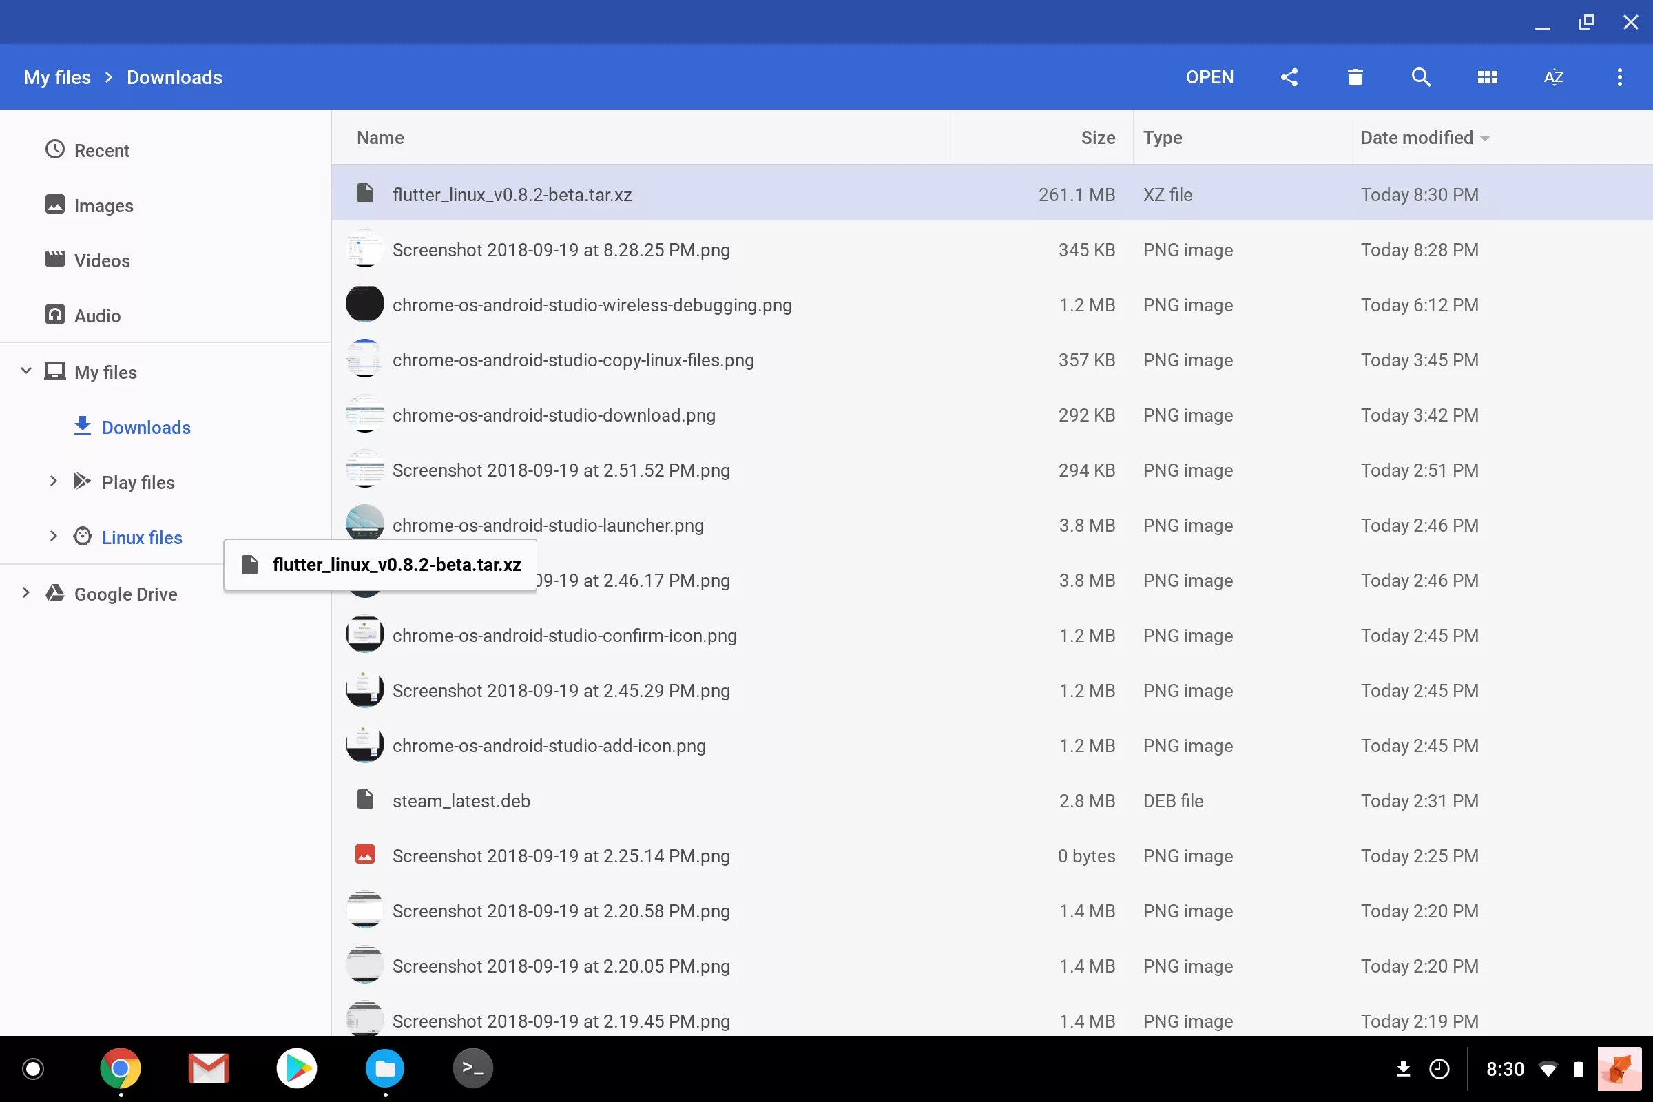Select the Recent category in sidebar

click(x=101, y=150)
